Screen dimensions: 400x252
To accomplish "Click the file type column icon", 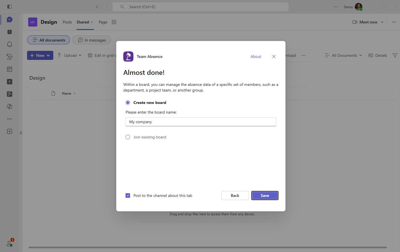I will click(x=53, y=93).
